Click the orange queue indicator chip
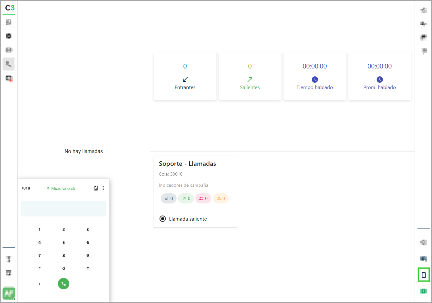432x303 pixels. (x=221, y=198)
